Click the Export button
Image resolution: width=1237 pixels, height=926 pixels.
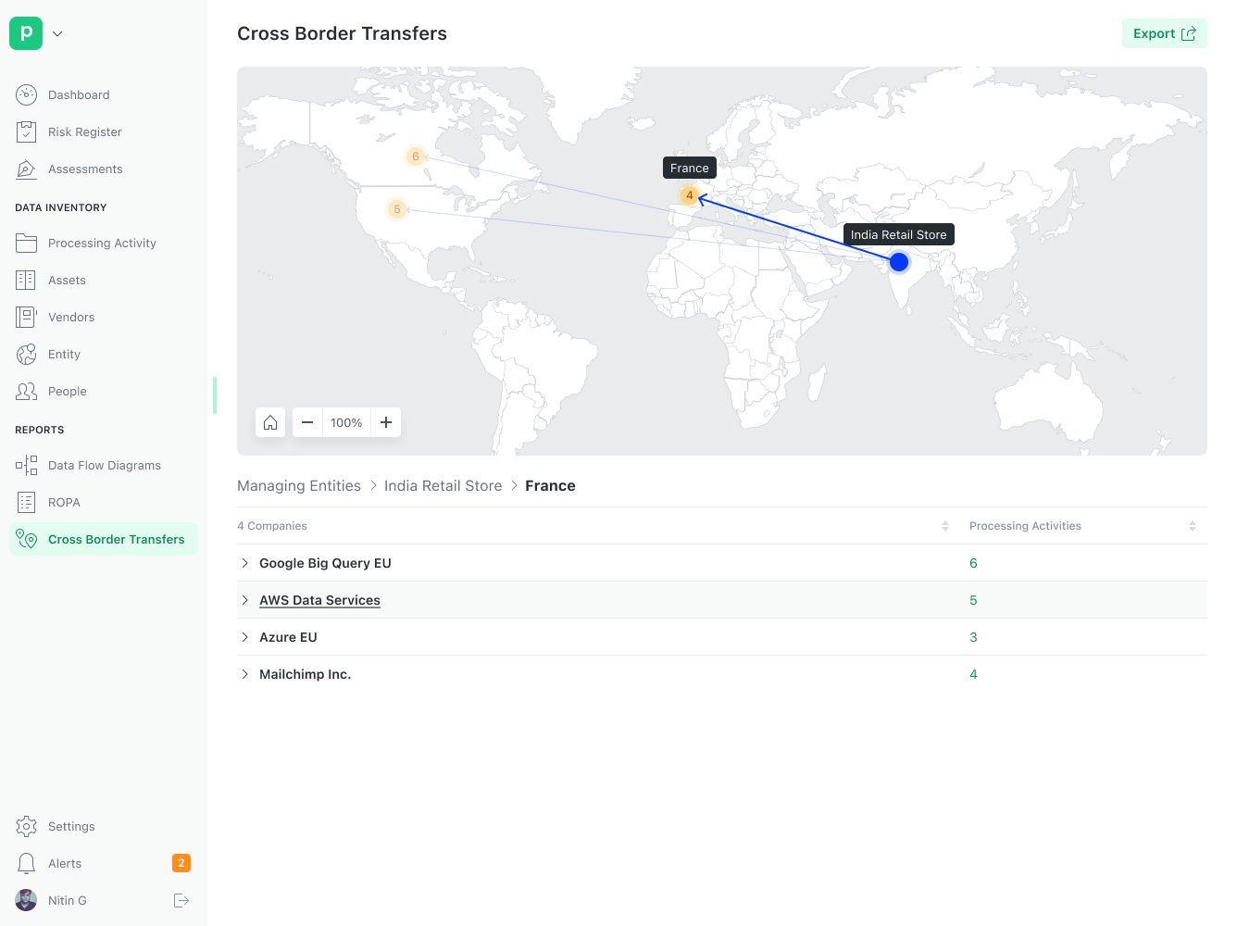1164,33
